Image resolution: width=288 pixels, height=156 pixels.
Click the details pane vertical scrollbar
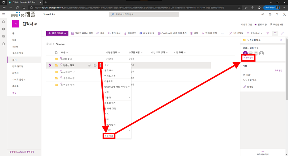point(286,70)
